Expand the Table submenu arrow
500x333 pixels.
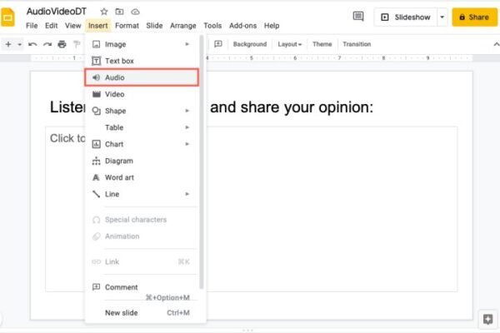[187, 127]
